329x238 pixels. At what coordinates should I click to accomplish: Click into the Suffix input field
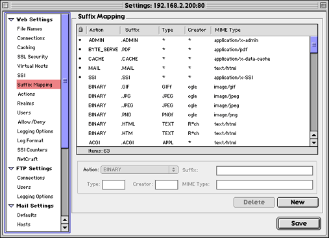coord(264,171)
